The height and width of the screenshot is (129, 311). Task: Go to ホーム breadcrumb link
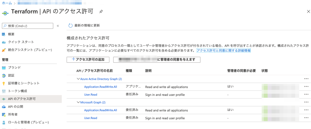coord(7,3)
